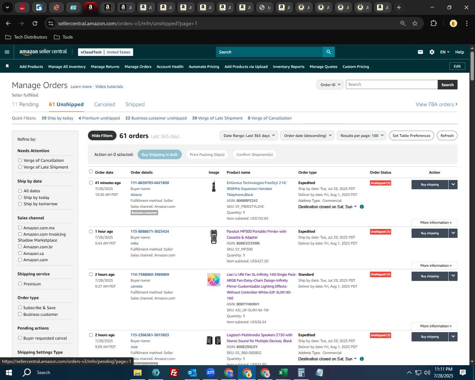Open the tab search dropdown arrow

(7, 7)
